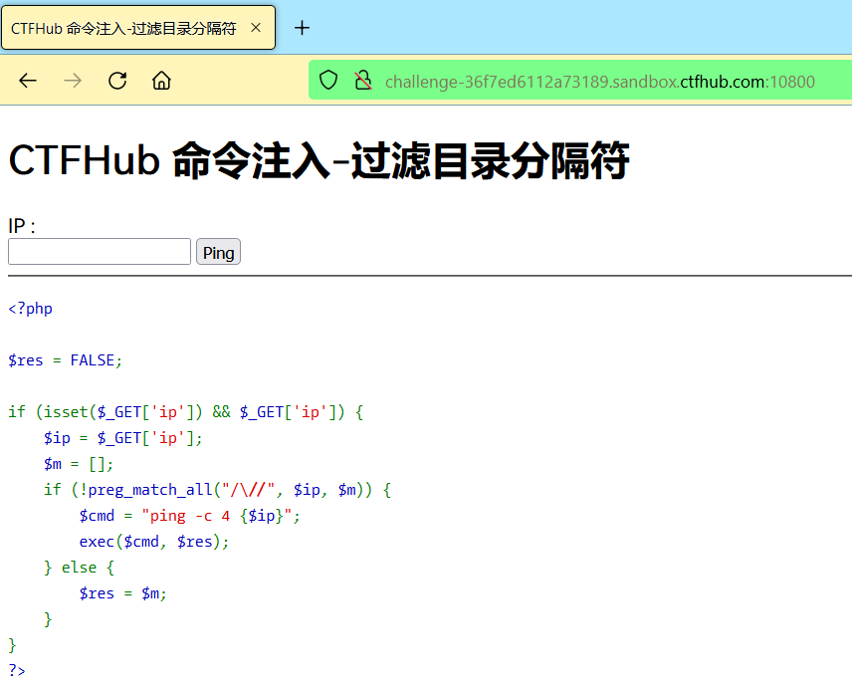The width and height of the screenshot is (852, 694).
Task: Click the "$ip = $_GET['ip'];" line
Action: pyautogui.click(x=122, y=438)
